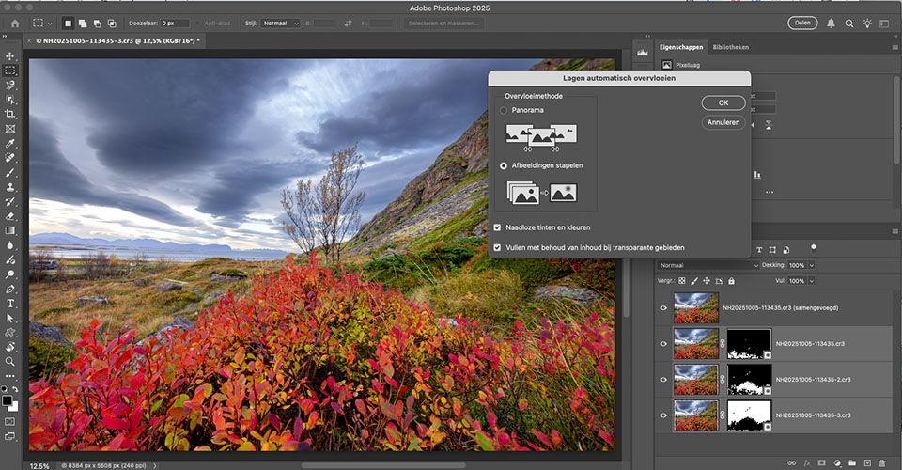Open the Stijl dropdown set to Normaal
The width and height of the screenshot is (902, 470).
point(279,23)
